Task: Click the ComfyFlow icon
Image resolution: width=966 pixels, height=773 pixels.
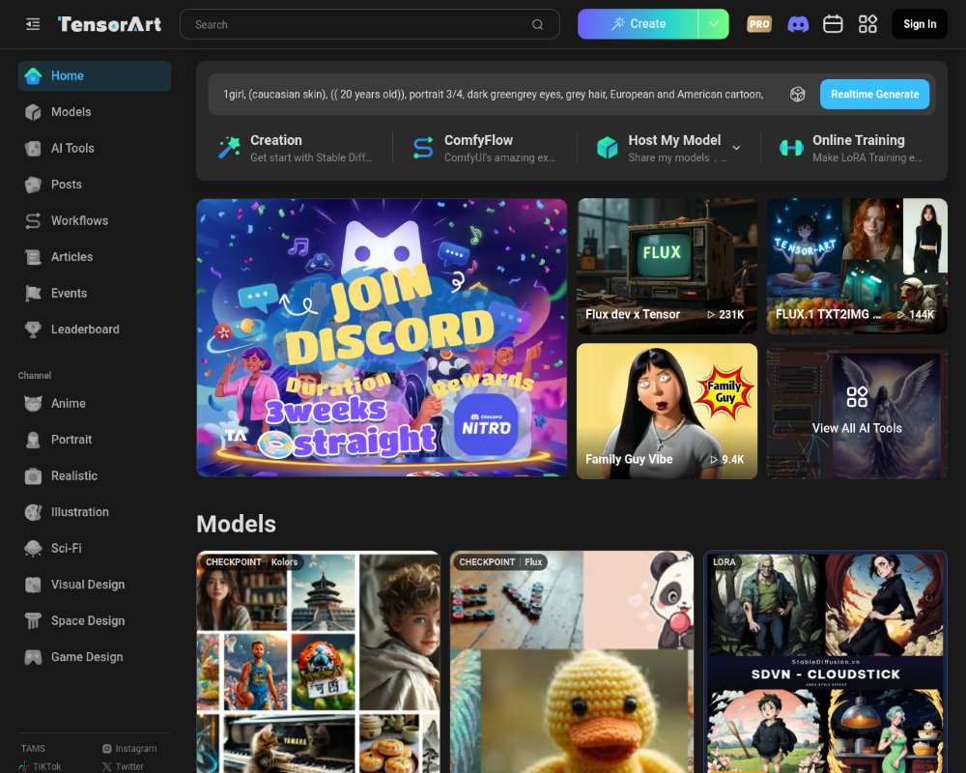Action: pyautogui.click(x=423, y=148)
